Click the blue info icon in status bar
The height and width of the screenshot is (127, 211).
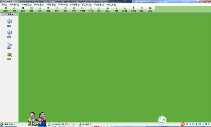click(2, 124)
